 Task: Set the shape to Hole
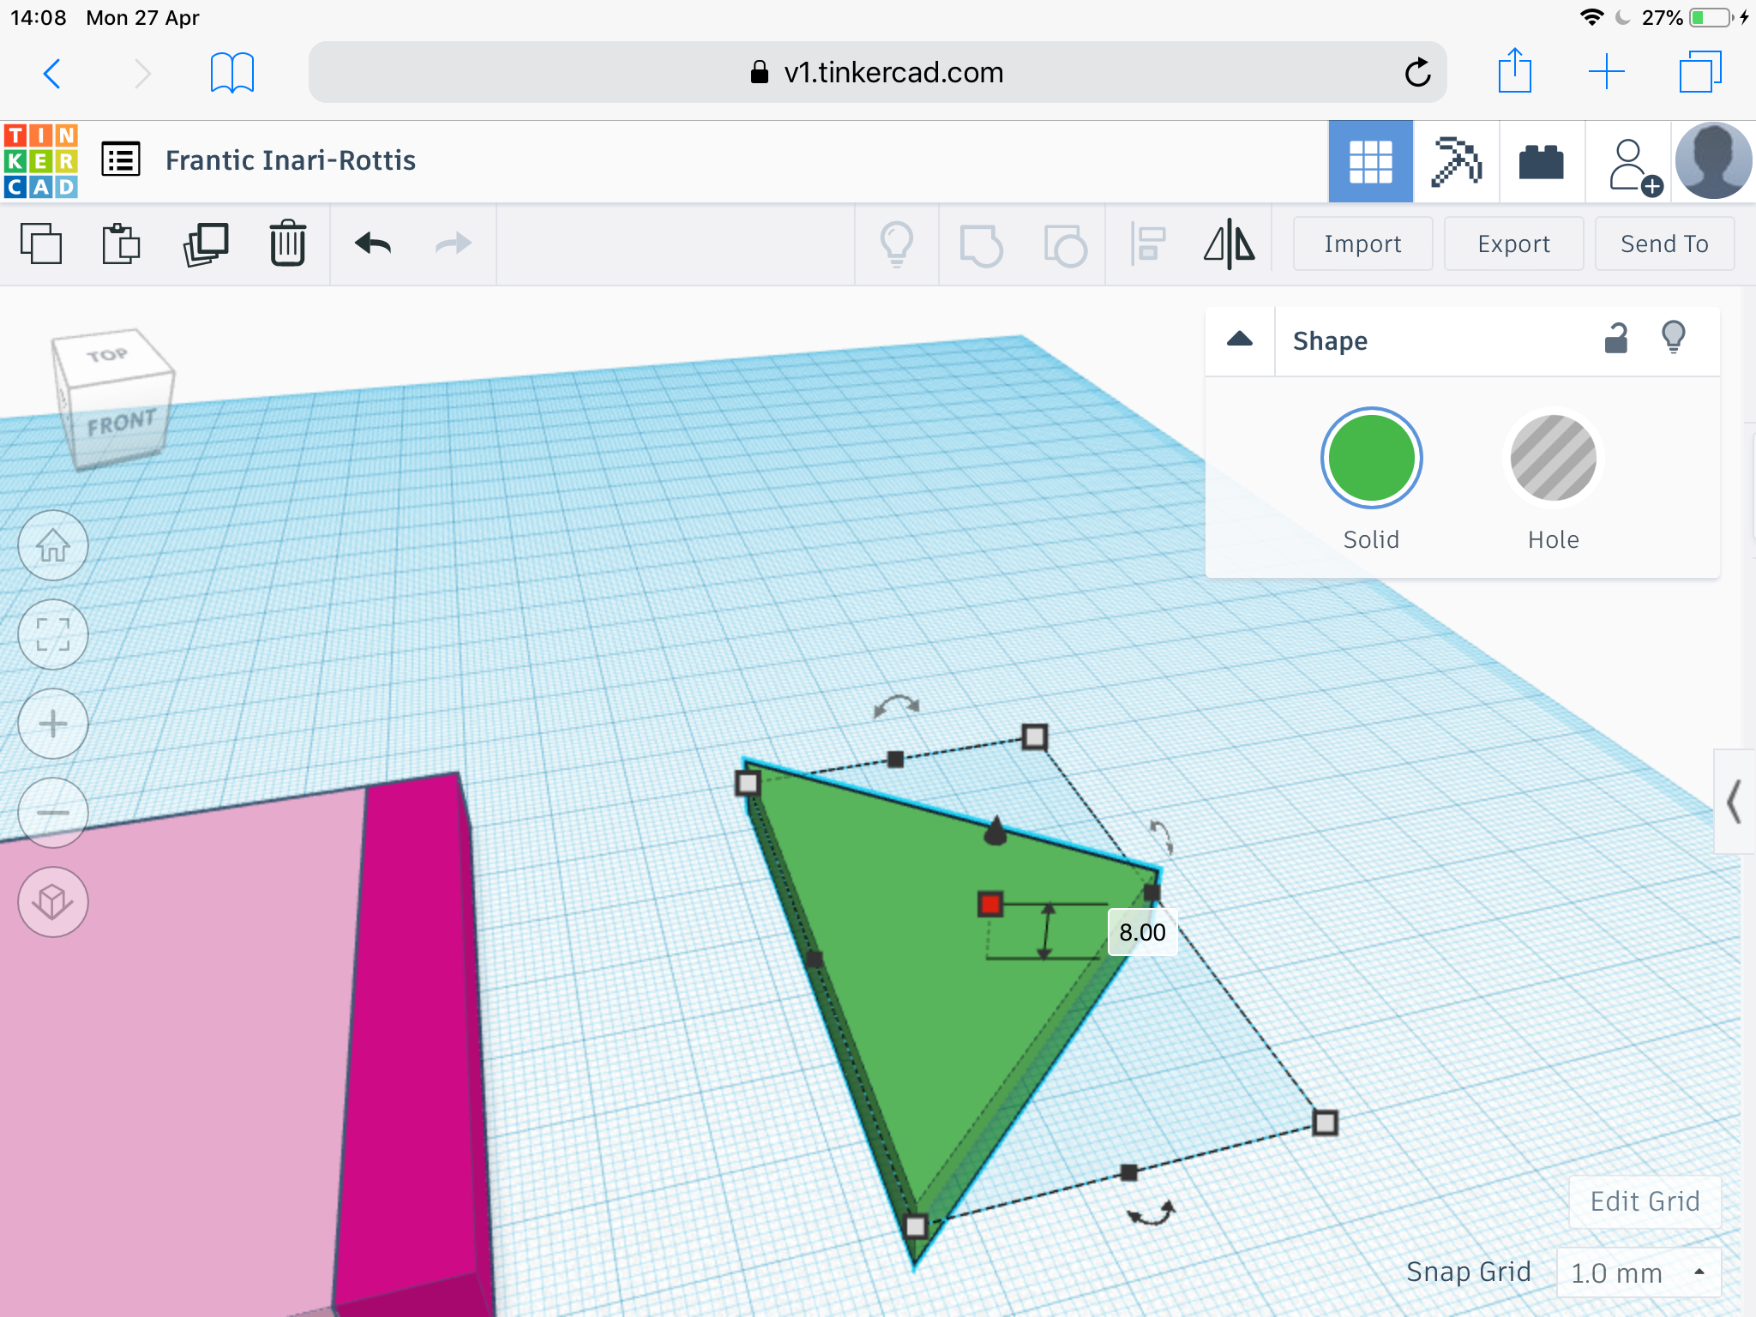click(x=1553, y=458)
